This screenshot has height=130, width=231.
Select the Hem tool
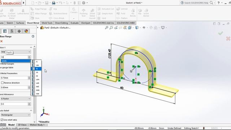click(x=35, y=18)
